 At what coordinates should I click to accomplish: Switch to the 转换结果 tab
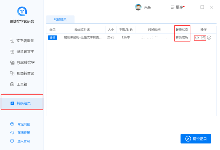click(x=60, y=19)
